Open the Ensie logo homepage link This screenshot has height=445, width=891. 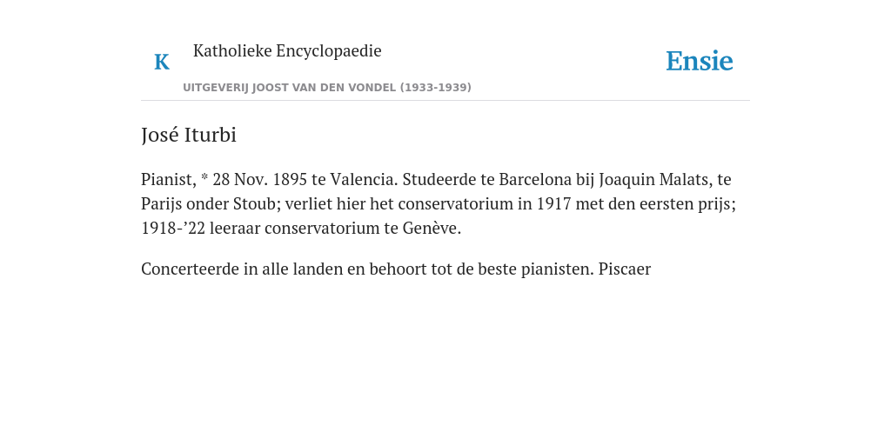700,61
